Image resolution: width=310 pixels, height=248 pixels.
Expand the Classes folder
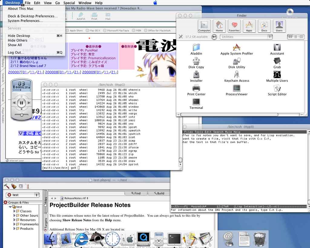click(14, 211)
